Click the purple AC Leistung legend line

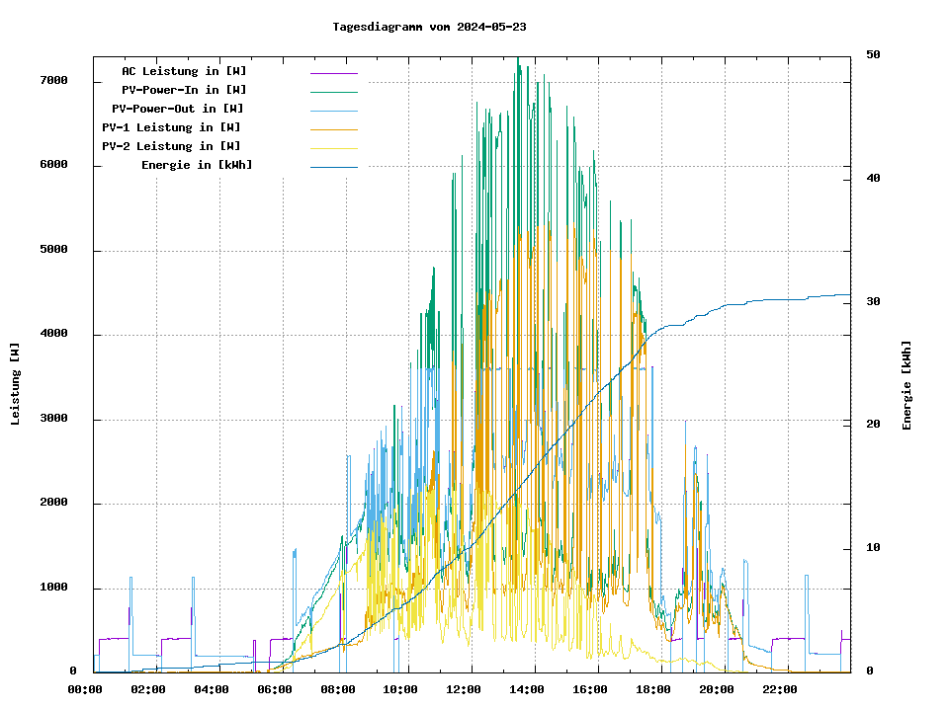click(x=333, y=73)
